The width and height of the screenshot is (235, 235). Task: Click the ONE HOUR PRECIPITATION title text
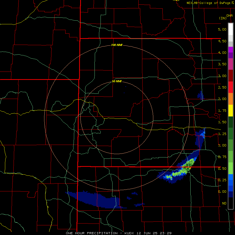coord(92,233)
